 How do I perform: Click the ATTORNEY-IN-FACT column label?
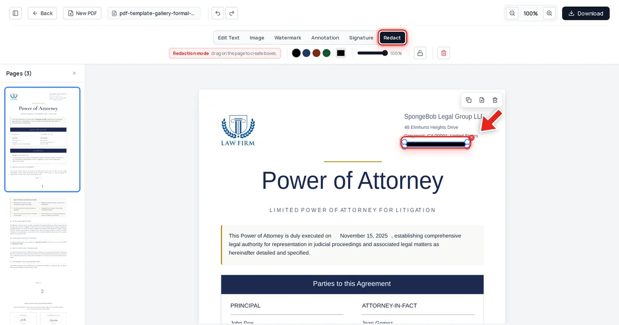point(389,305)
